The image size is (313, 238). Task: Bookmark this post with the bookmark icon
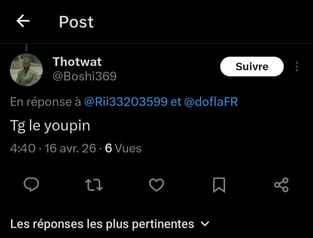click(x=219, y=185)
